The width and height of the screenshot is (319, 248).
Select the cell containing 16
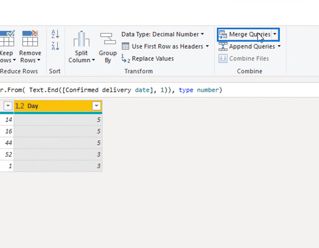pos(7,131)
